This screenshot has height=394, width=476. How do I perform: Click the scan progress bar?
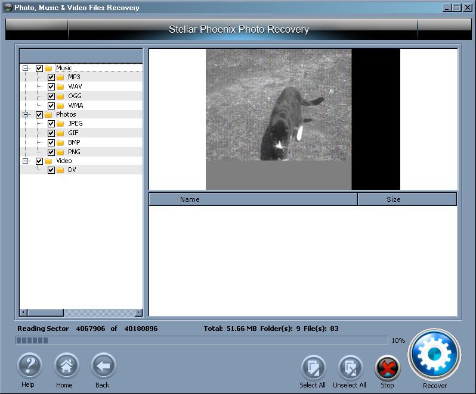tap(201, 340)
